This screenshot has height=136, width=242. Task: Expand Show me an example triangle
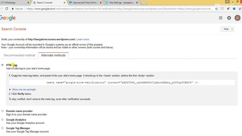coord(10,90)
